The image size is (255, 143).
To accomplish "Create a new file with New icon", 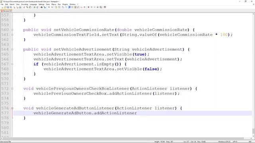I will tap(2, 7).
